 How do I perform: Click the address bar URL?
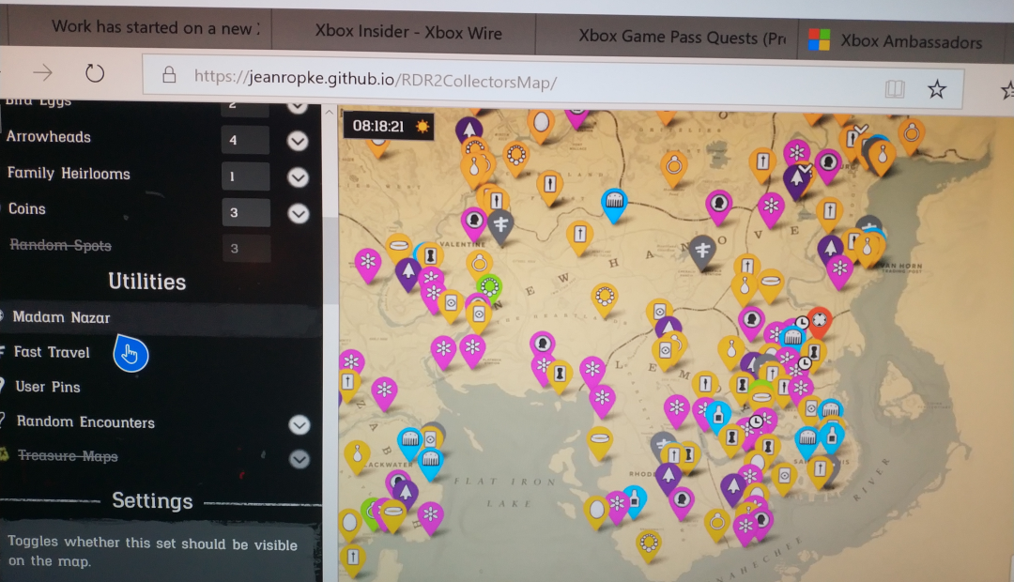coord(375,79)
